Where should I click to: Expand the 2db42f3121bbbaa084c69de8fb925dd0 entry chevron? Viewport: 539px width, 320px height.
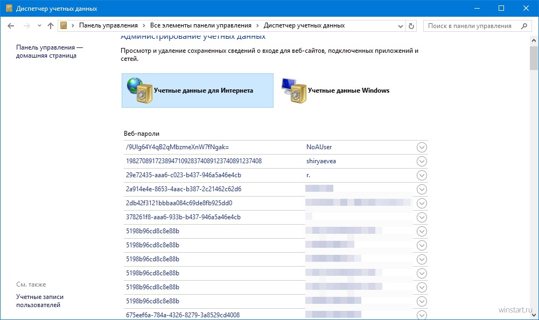(x=422, y=203)
